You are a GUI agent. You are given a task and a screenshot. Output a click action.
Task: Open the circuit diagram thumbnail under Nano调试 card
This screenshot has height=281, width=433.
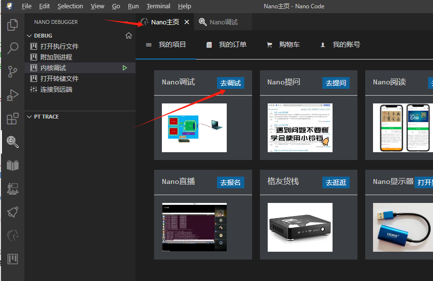(194, 128)
